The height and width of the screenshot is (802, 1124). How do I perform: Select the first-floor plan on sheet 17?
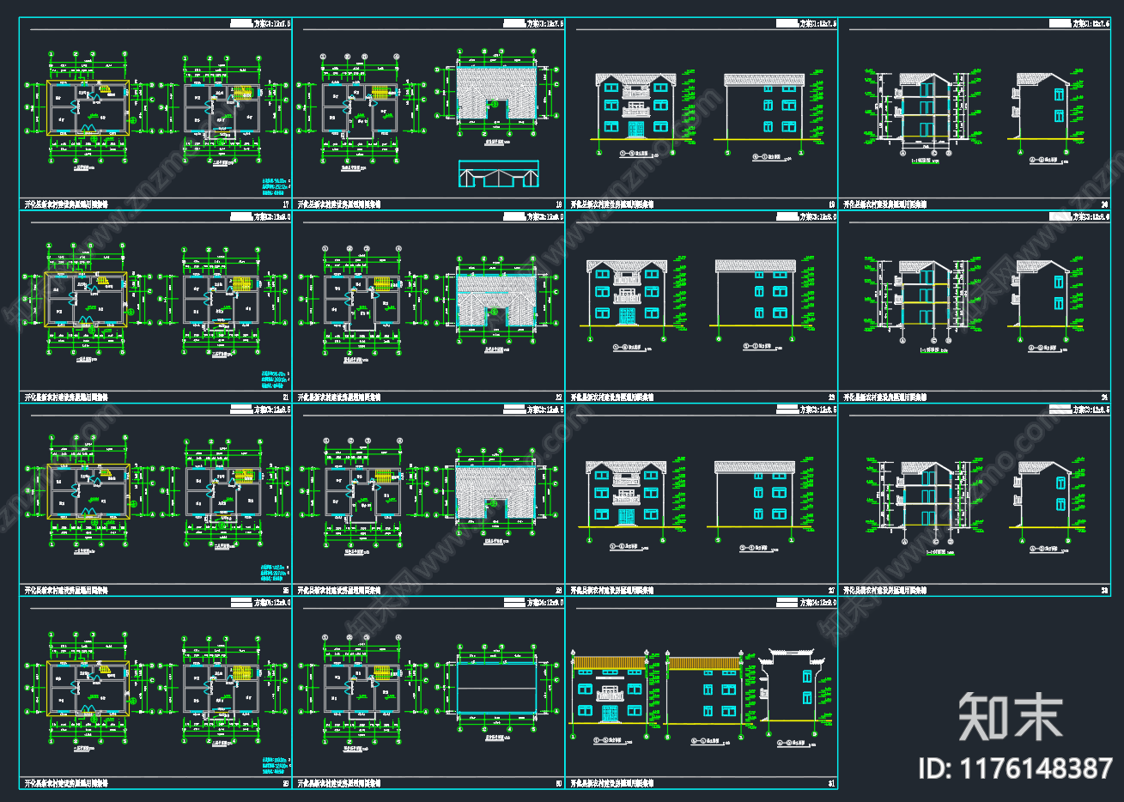click(x=88, y=106)
